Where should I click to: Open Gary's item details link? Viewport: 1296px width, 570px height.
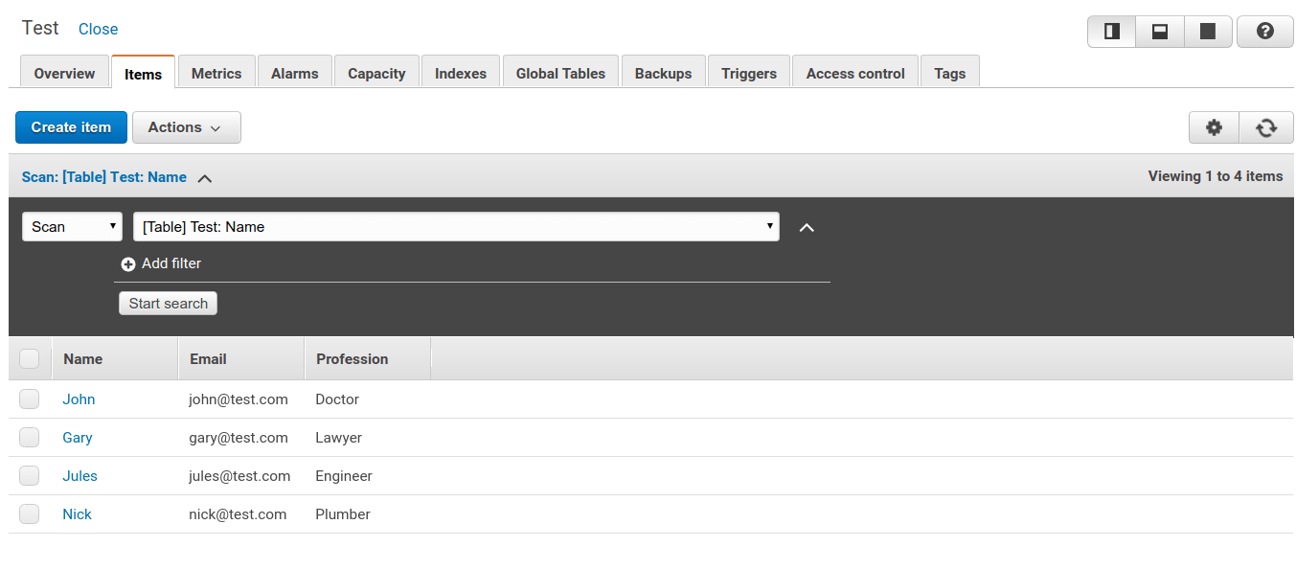pos(77,437)
